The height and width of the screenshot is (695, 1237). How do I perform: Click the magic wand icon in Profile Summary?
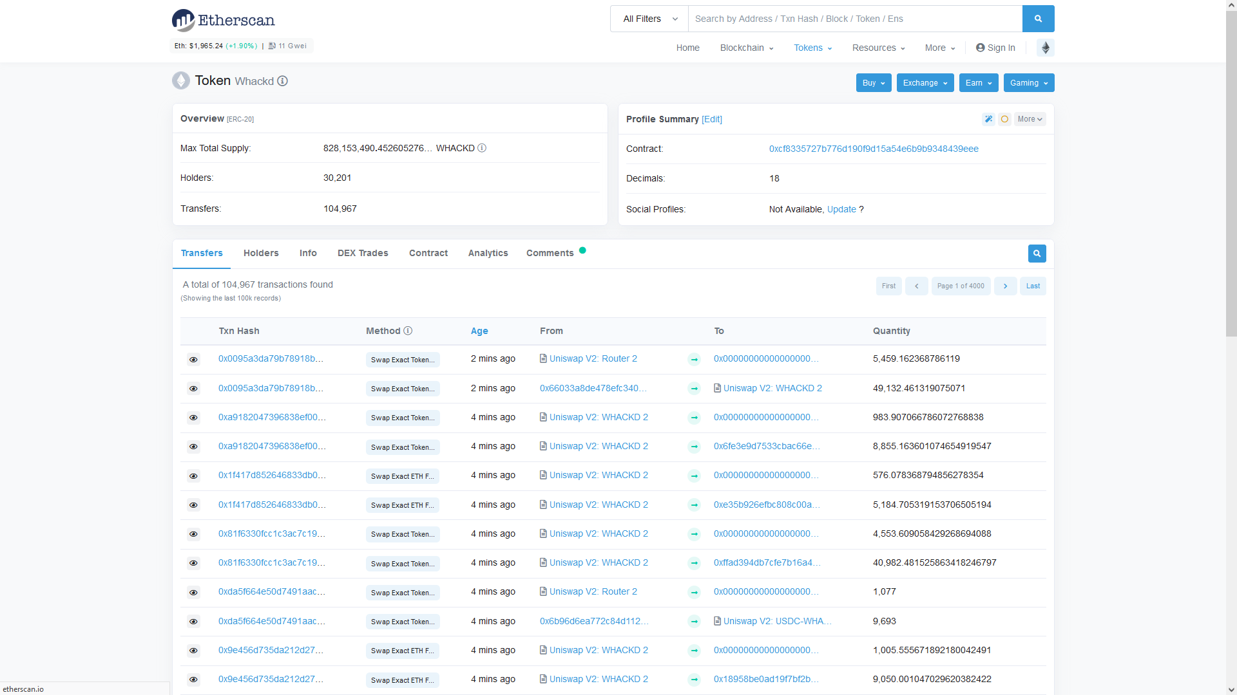coord(988,119)
